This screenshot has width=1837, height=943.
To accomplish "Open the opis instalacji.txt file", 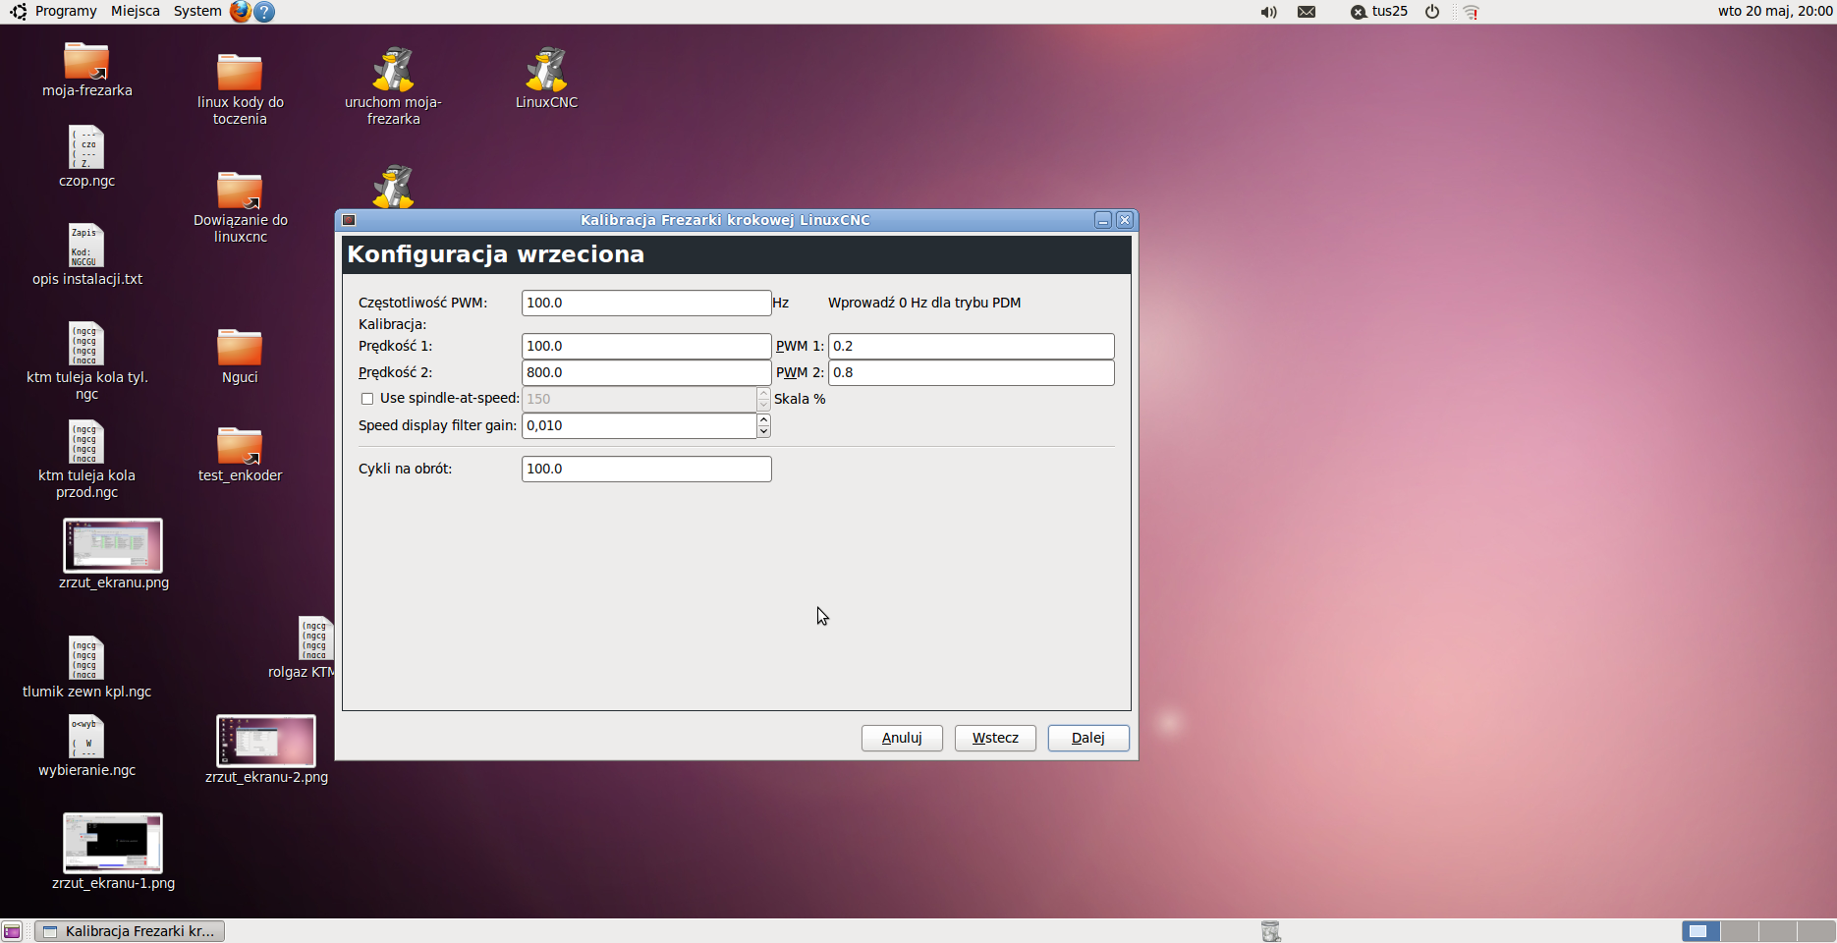I will click(x=86, y=246).
